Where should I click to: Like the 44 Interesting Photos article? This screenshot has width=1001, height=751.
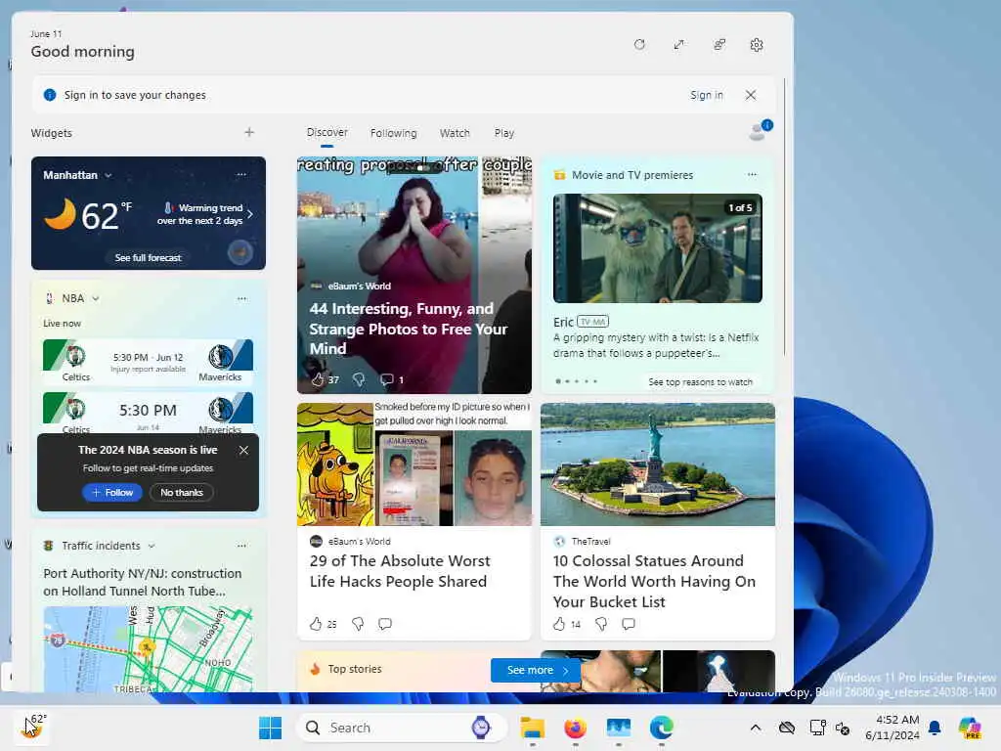pos(318,380)
